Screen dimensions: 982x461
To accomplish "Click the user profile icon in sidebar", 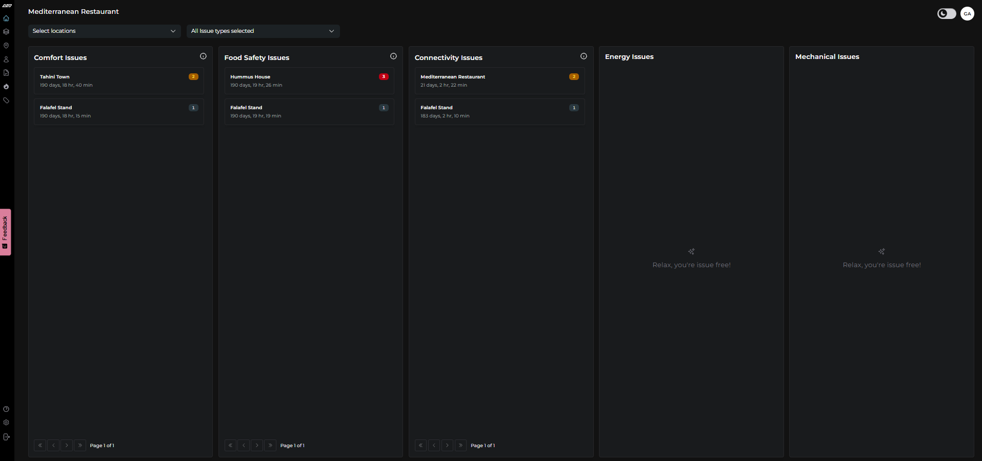I will tap(6, 59).
